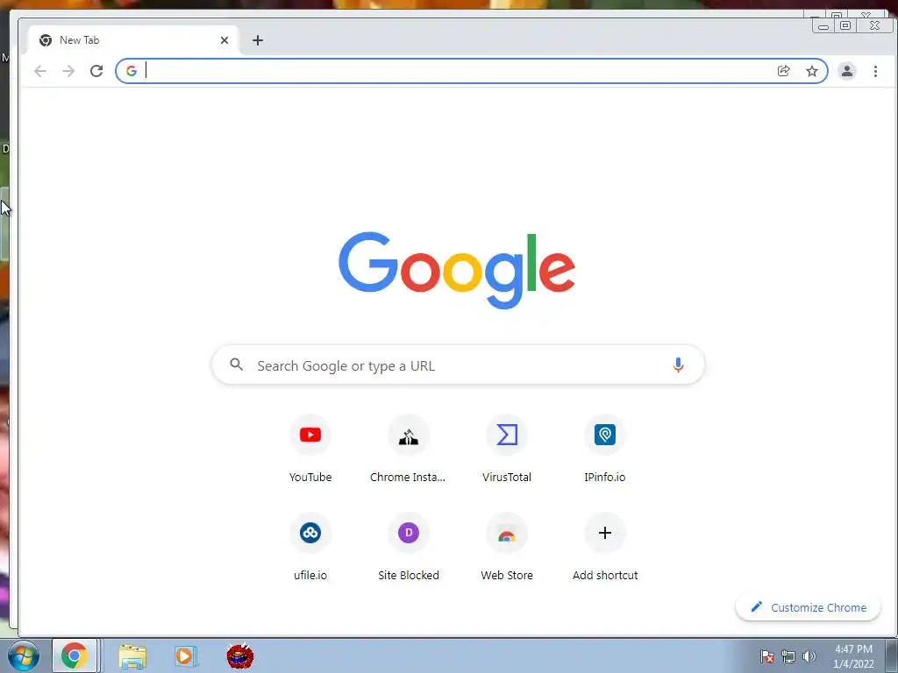This screenshot has width=898, height=673.
Task: Minimize the Chrome window
Action: tap(823, 25)
